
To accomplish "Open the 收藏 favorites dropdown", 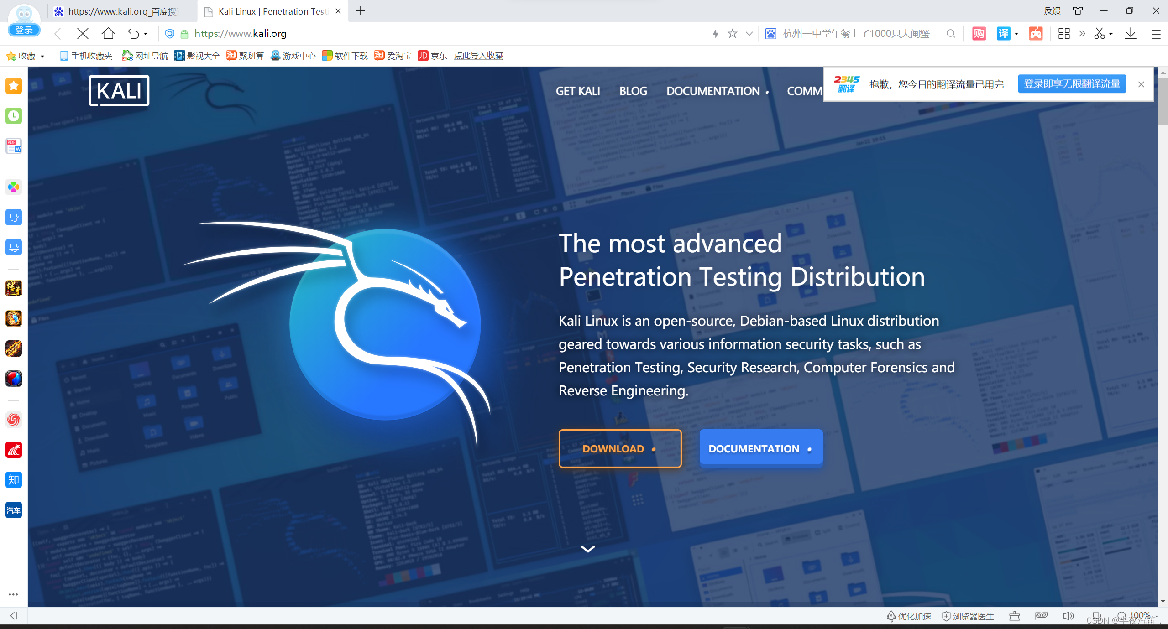I will 26,56.
